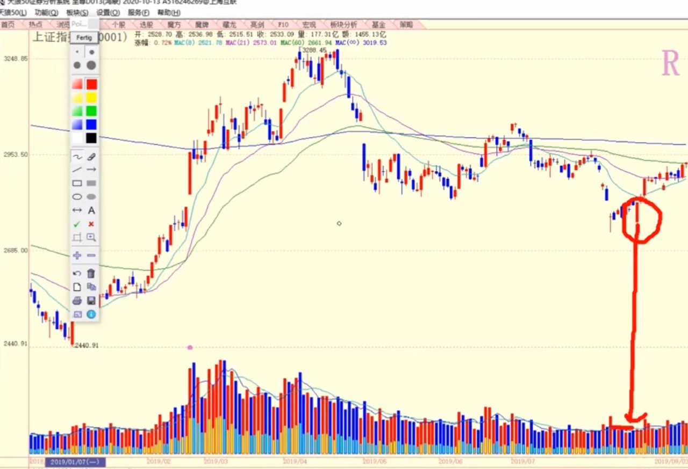Save annotated screenshot with floppy icon
The width and height of the screenshot is (688, 469).
click(91, 301)
